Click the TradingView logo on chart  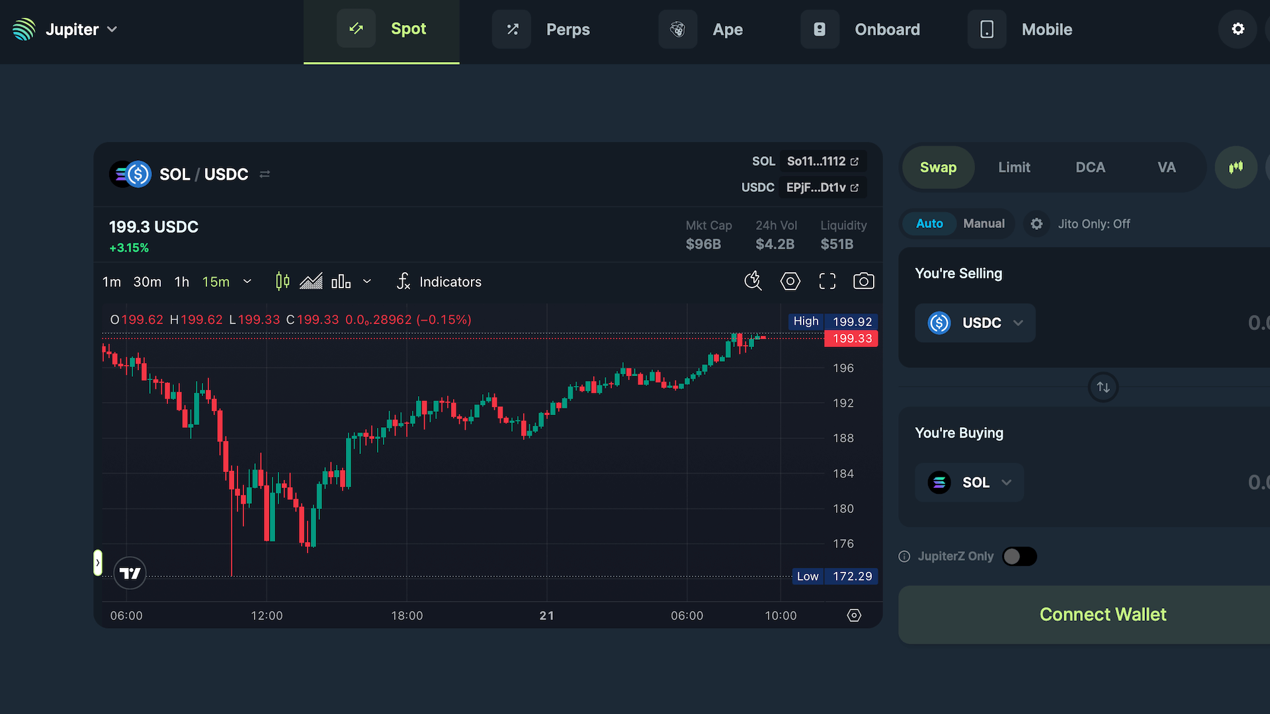pyautogui.click(x=130, y=573)
